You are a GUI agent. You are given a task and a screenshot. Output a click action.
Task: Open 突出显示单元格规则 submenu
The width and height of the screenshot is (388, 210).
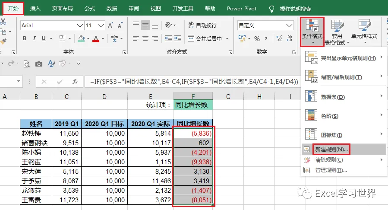344,58
